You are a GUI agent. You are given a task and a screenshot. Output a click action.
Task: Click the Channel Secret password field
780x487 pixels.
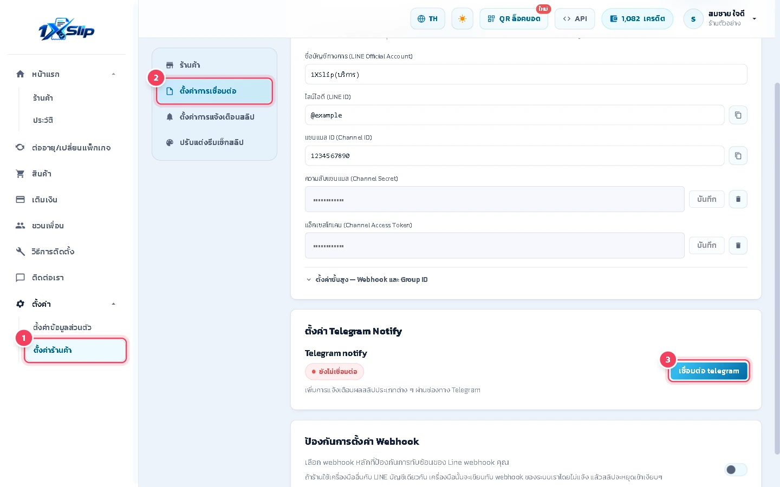(495, 199)
